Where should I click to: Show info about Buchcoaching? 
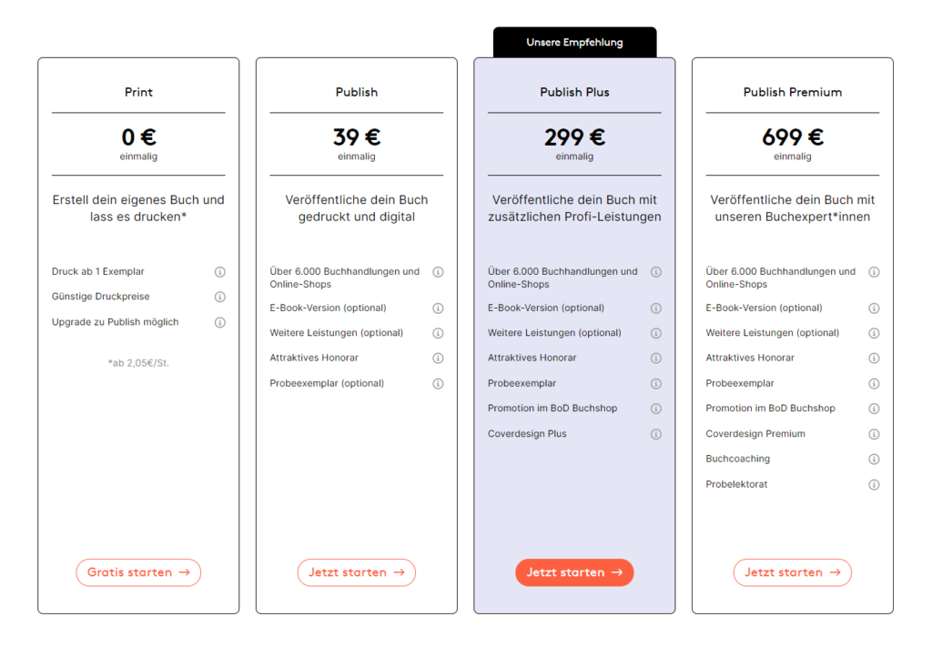pyautogui.click(x=874, y=460)
